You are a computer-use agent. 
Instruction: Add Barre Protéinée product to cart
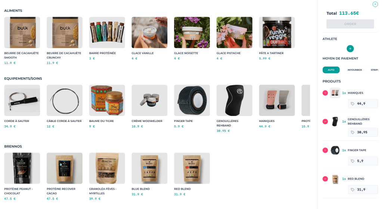click(x=107, y=32)
